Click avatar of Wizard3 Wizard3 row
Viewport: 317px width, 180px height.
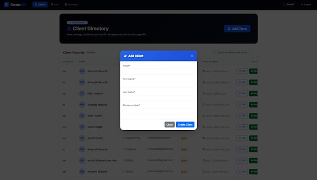(x=82, y=71)
